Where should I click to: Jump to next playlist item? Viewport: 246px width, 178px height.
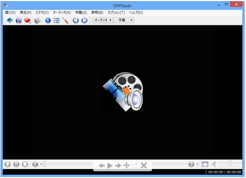[84, 20]
